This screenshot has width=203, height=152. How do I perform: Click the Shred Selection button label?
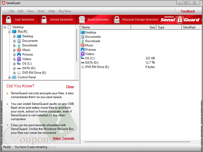tap(98, 19)
